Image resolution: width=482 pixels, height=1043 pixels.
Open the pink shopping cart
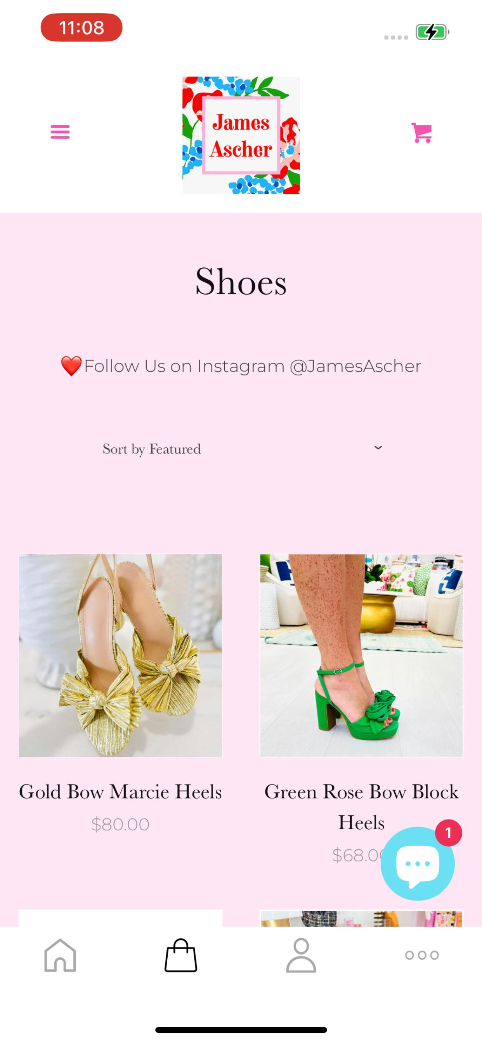click(x=421, y=132)
